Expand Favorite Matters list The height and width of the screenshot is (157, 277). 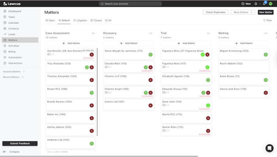click(24, 71)
